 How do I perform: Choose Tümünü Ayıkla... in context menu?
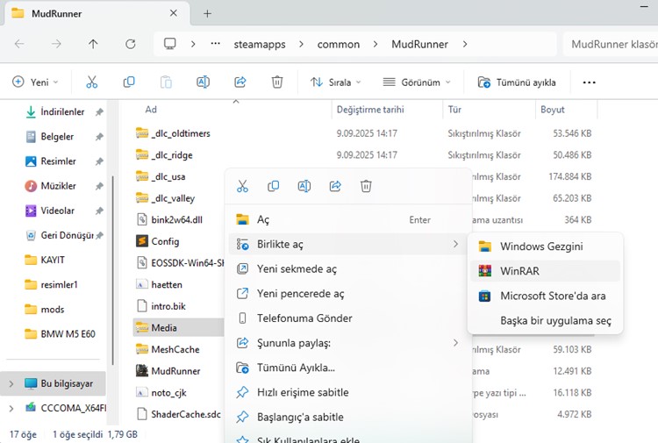coord(348,368)
